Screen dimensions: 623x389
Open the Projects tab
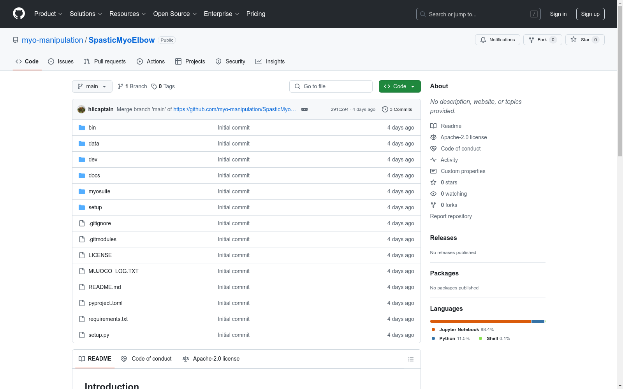pos(190,61)
